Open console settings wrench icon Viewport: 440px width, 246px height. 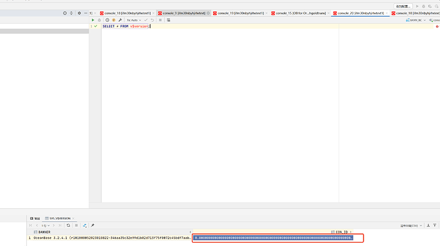[120, 20]
